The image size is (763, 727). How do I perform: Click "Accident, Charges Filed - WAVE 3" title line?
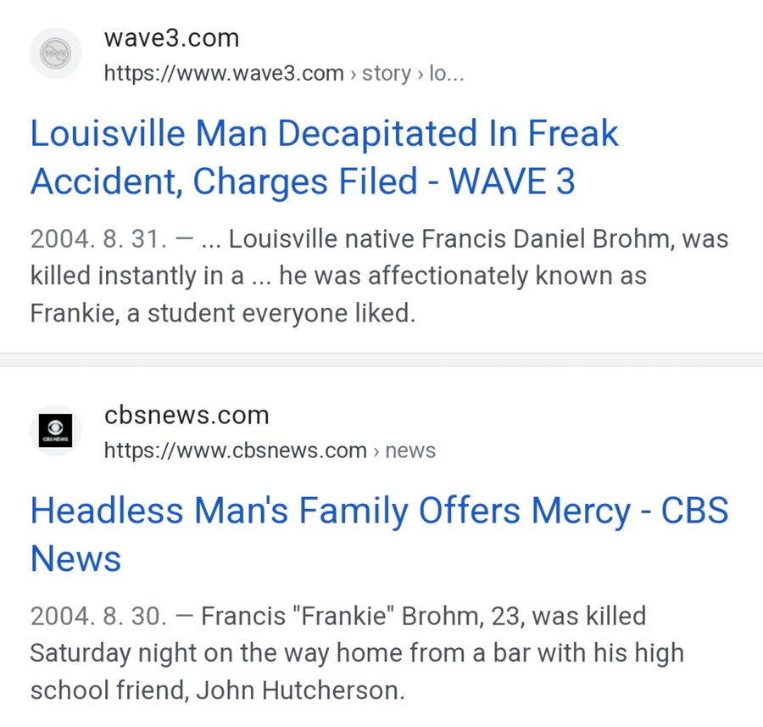coord(303,182)
